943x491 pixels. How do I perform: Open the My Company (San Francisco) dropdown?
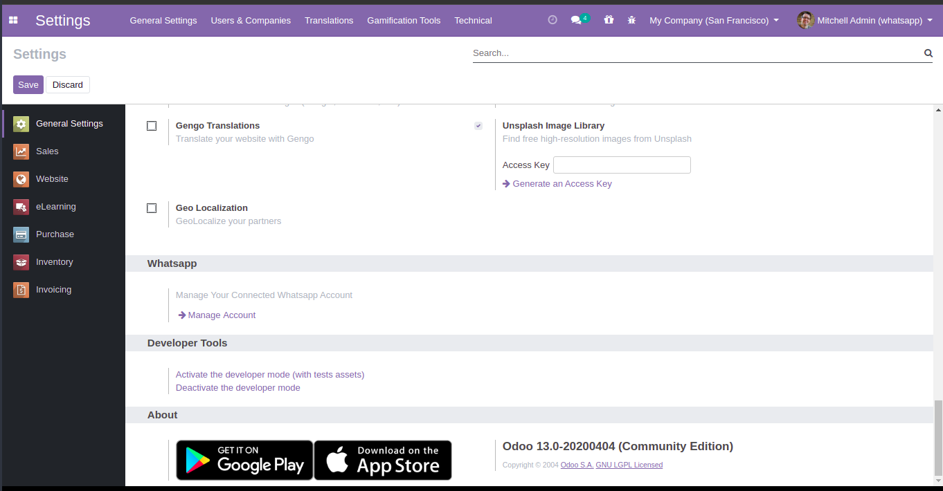coord(714,21)
